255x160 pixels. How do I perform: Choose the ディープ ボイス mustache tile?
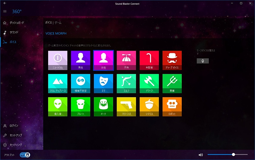tap(172, 60)
